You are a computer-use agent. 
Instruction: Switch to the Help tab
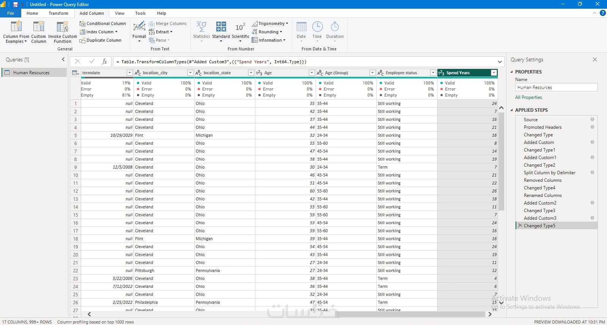coord(162,13)
